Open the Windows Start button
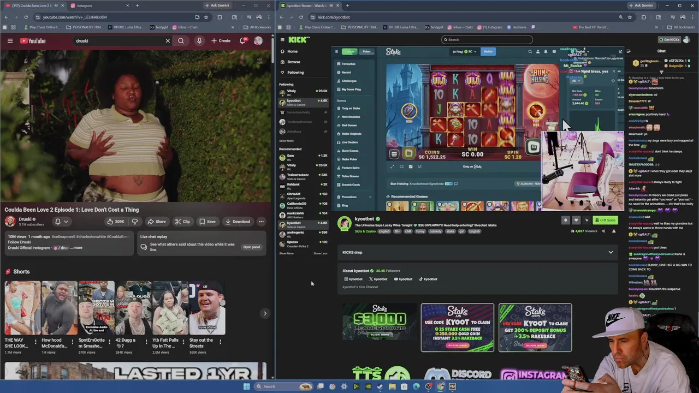The width and height of the screenshot is (699, 393). (247, 386)
